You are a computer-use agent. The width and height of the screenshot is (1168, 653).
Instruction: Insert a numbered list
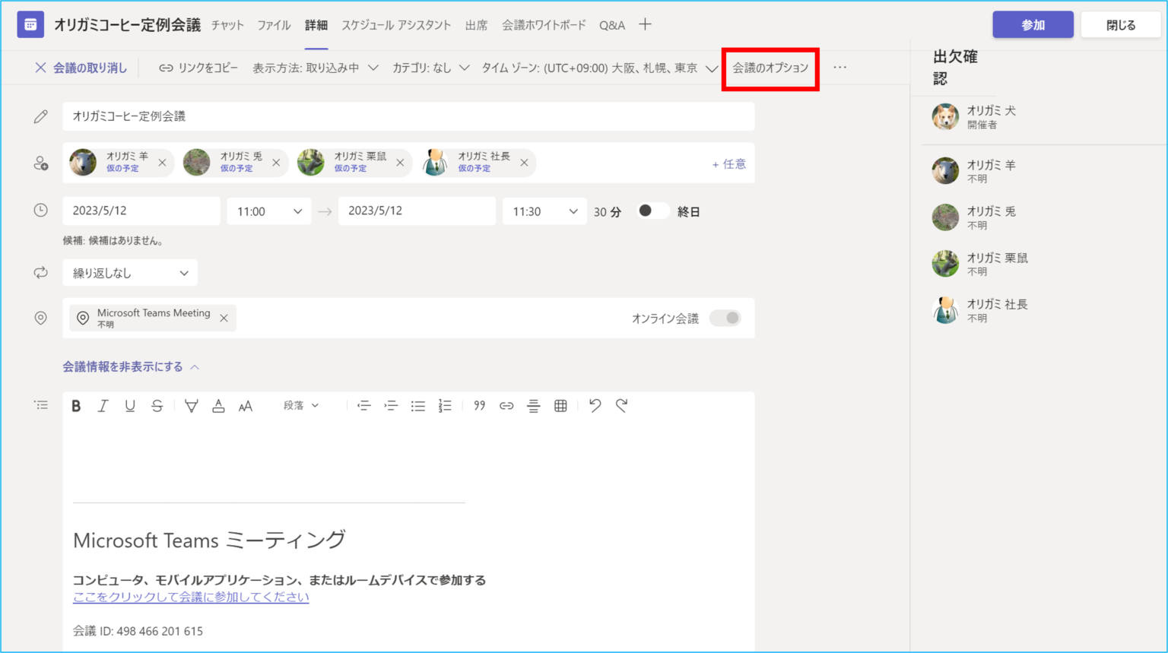445,406
